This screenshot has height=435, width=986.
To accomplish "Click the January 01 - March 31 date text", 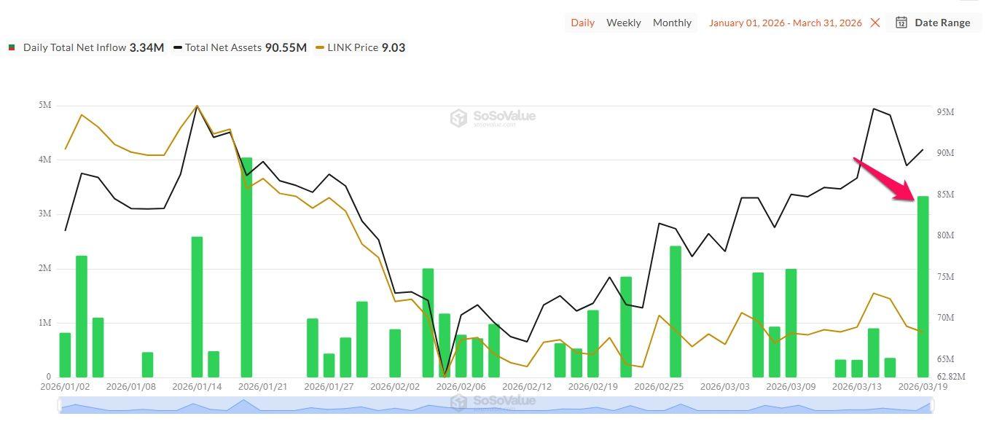I will (x=785, y=23).
